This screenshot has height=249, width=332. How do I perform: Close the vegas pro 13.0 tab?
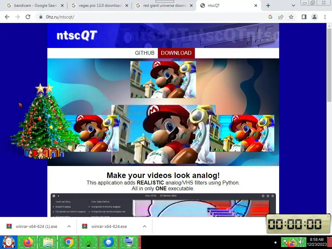point(127,6)
